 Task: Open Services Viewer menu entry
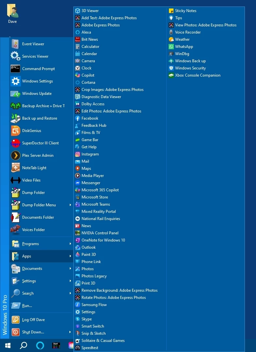coord(41,56)
